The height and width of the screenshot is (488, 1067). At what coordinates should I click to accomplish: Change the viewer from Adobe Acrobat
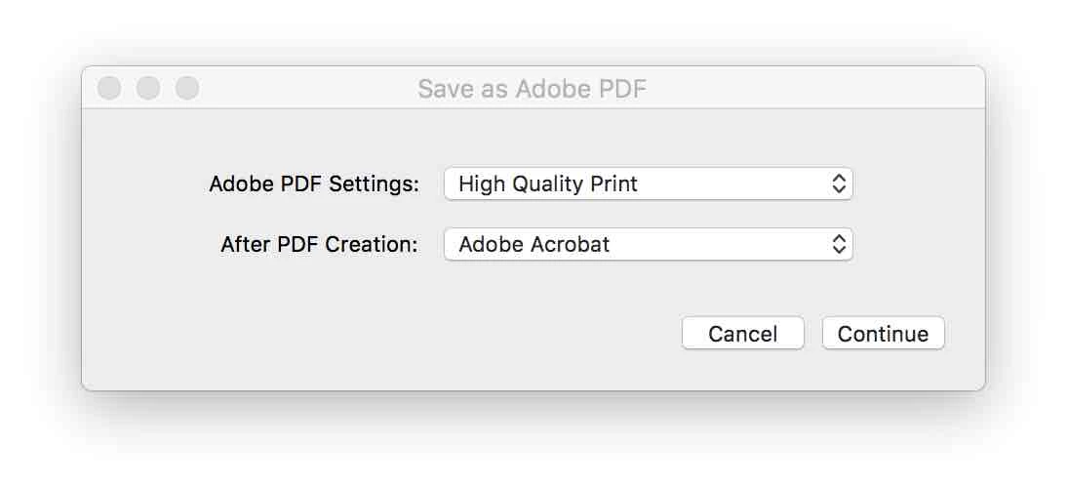[x=648, y=244]
